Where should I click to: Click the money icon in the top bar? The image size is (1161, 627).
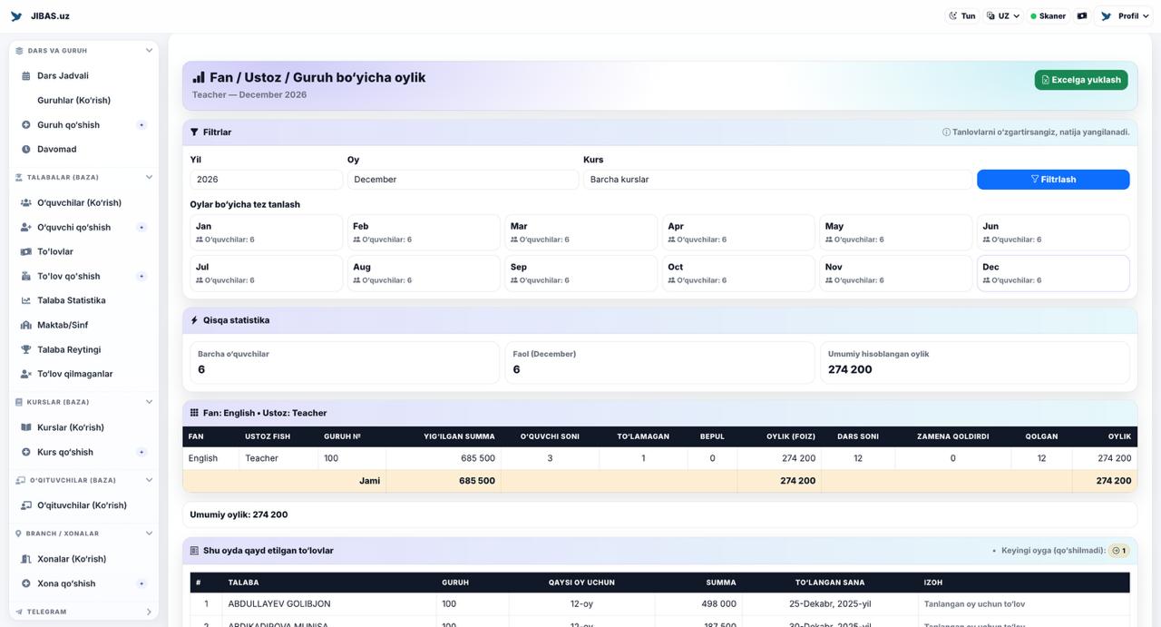[1081, 16]
